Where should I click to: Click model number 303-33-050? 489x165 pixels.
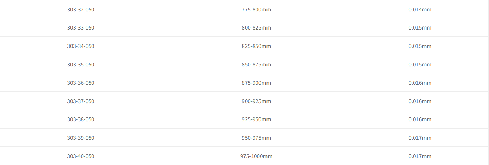tap(81, 28)
